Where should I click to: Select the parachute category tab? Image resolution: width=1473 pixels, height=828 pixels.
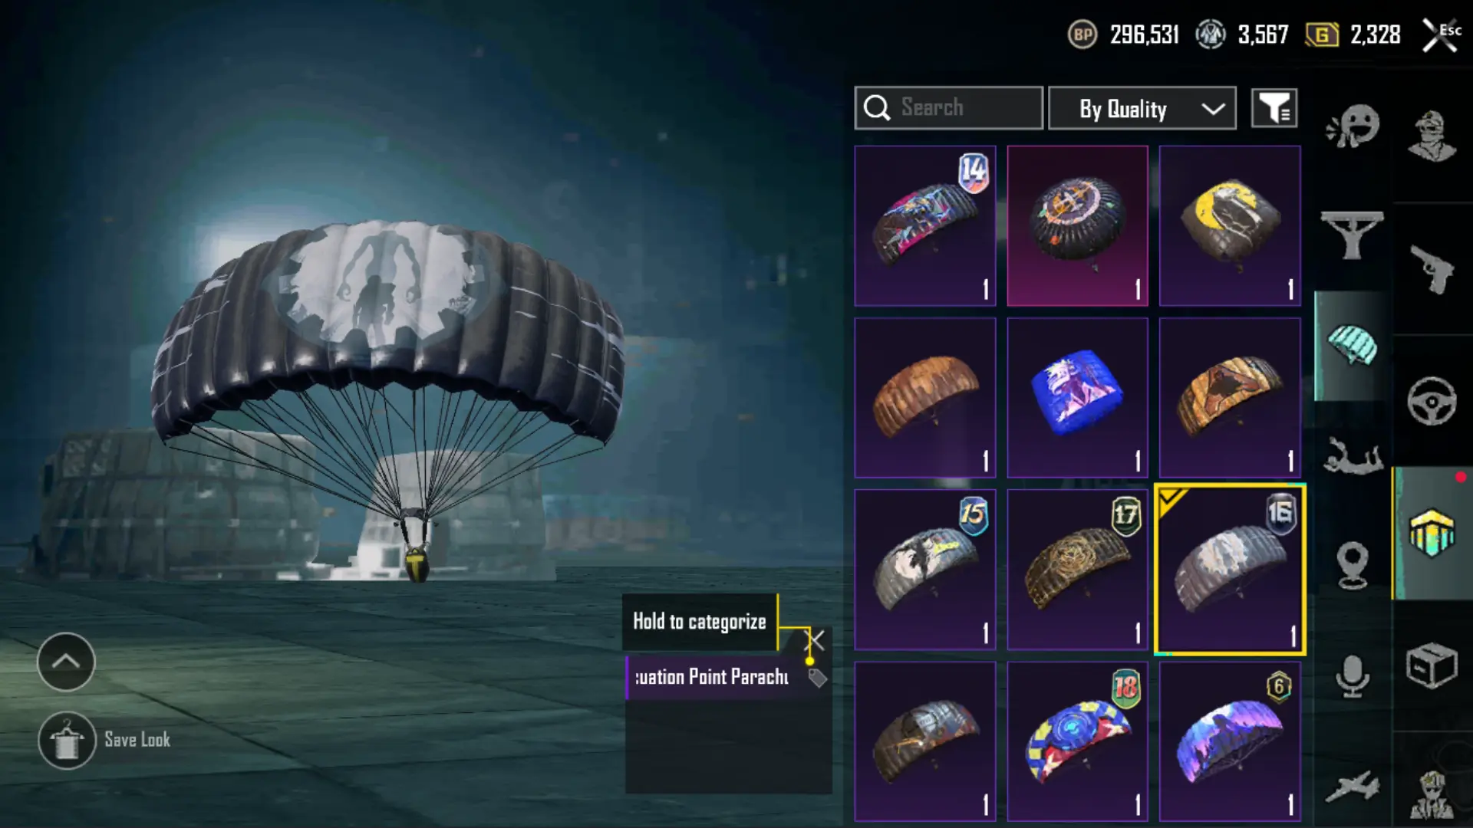click(x=1353, y=346)
